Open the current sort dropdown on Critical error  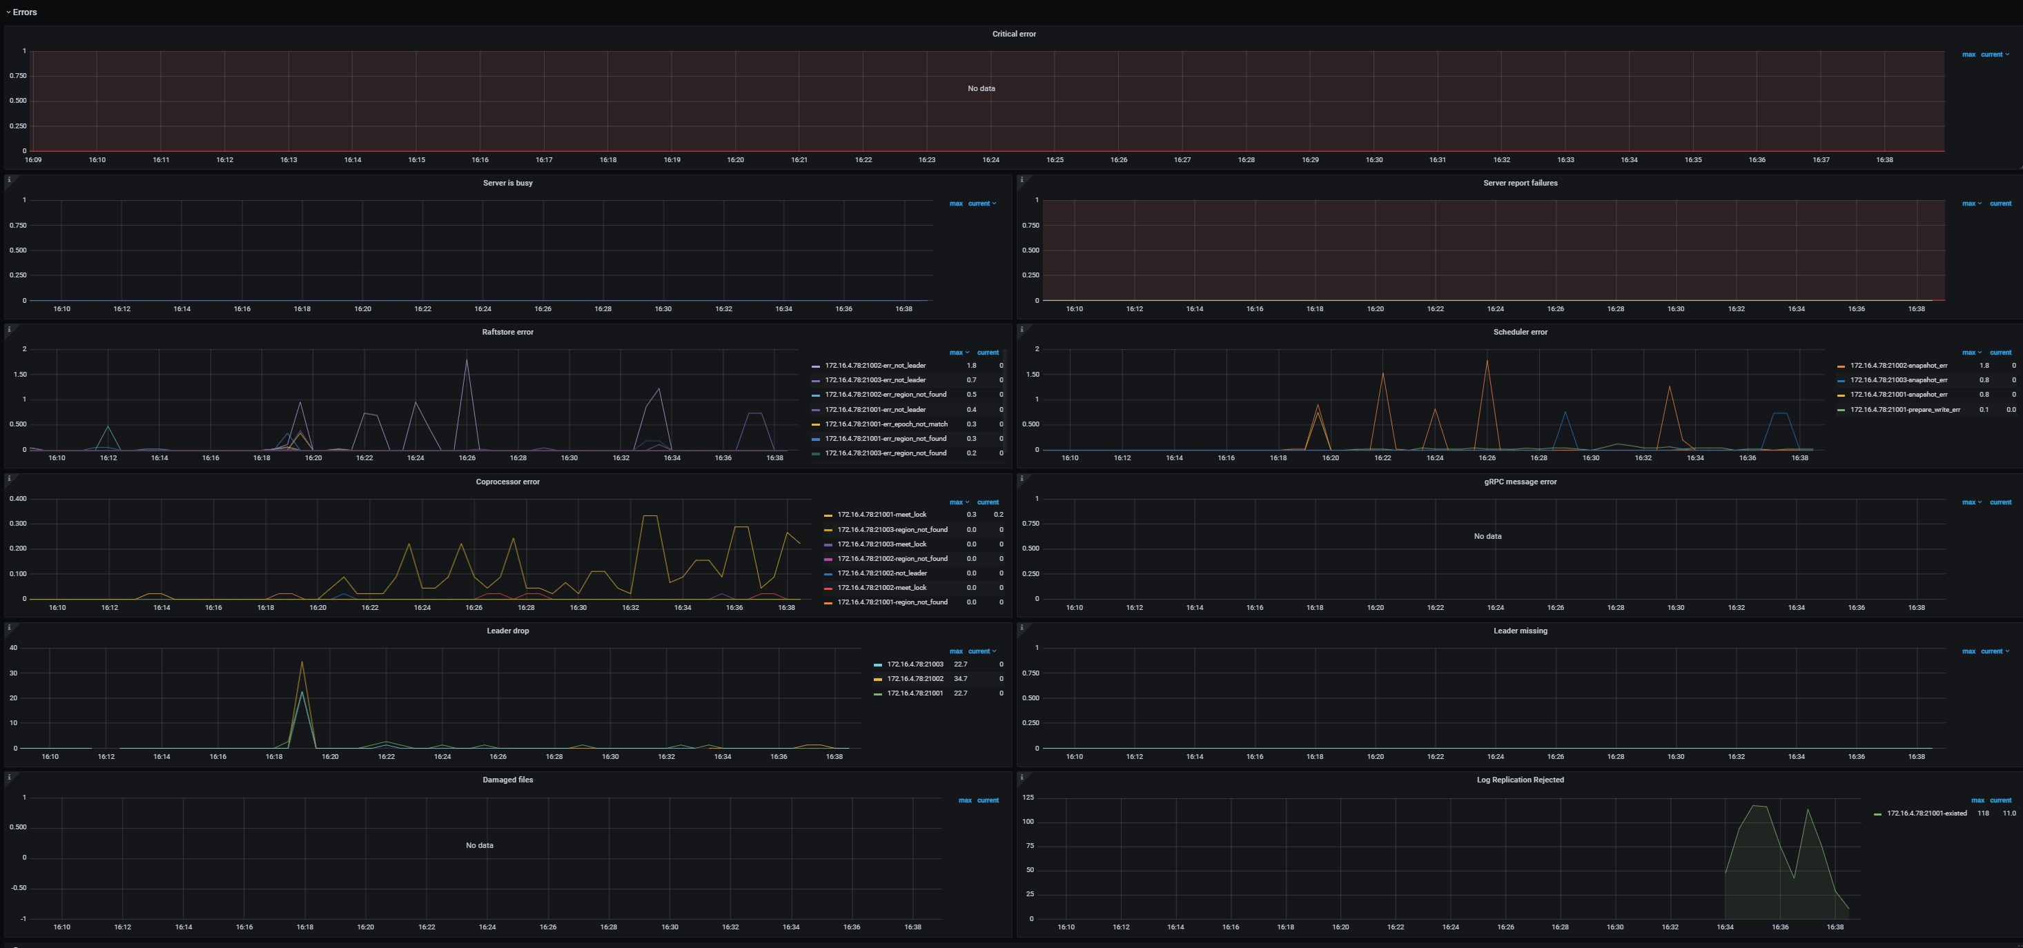[x=1993, y=54]
